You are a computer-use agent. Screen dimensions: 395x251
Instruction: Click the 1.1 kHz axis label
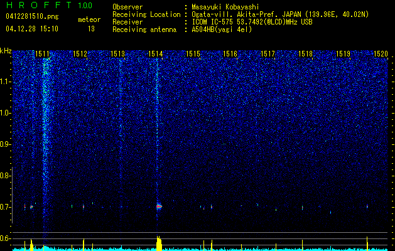point(5,82)
